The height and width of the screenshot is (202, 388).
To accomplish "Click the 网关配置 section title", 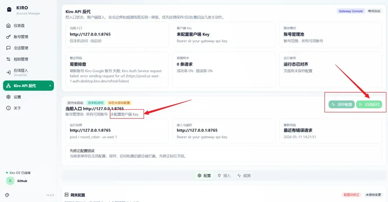I will 78,195.
